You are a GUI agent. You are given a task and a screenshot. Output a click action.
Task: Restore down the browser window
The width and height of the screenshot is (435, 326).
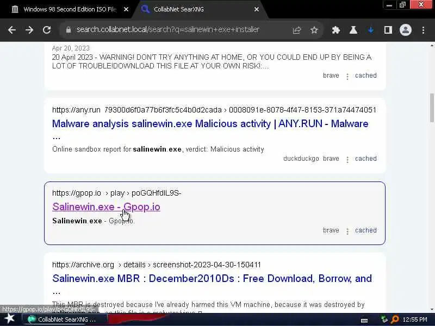[x=402, y=5]
